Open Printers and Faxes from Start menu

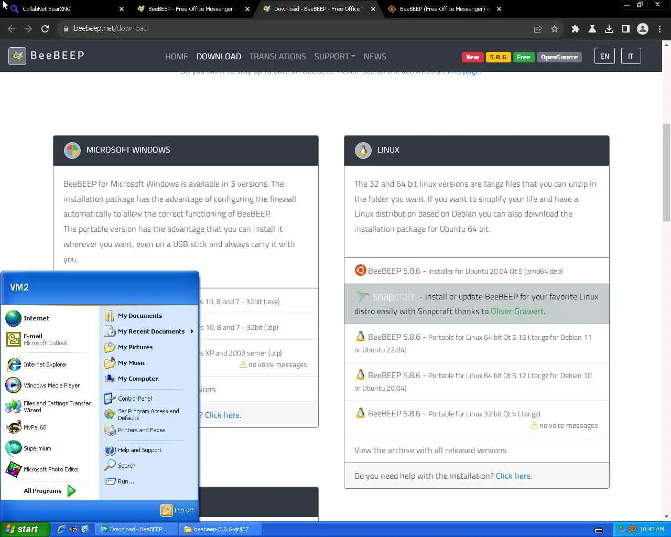tap(149, 430)
